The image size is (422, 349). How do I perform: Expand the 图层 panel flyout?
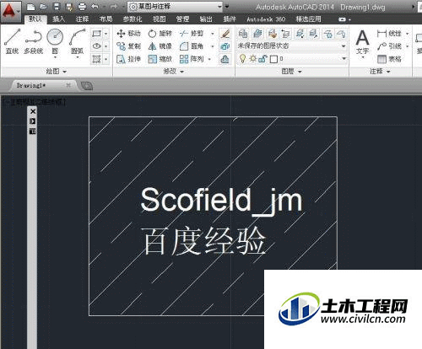coord(291,72)
